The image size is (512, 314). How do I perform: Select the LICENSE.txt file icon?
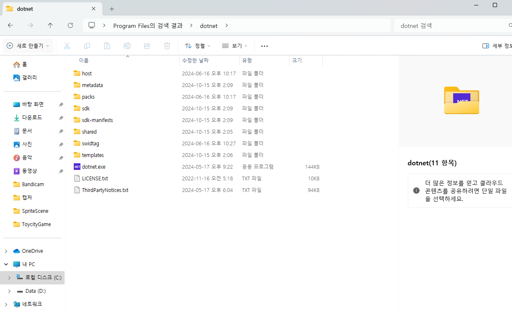point(77,178)
